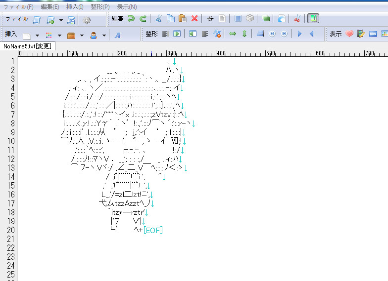Click the red X delete icon

pyautogui.click(x=194, y=19)
